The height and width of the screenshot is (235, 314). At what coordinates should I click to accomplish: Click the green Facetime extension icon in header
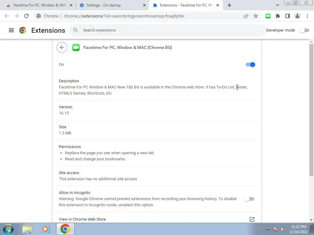point(76,47)
